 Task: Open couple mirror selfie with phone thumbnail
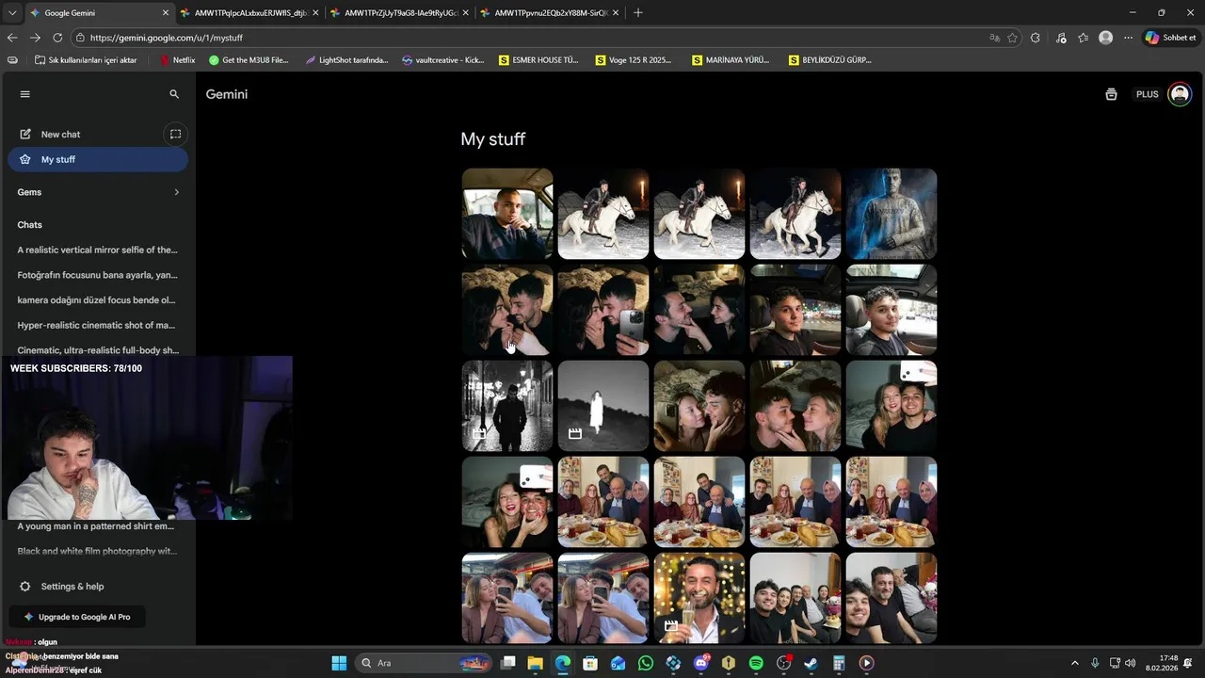(x=603, y=310)
